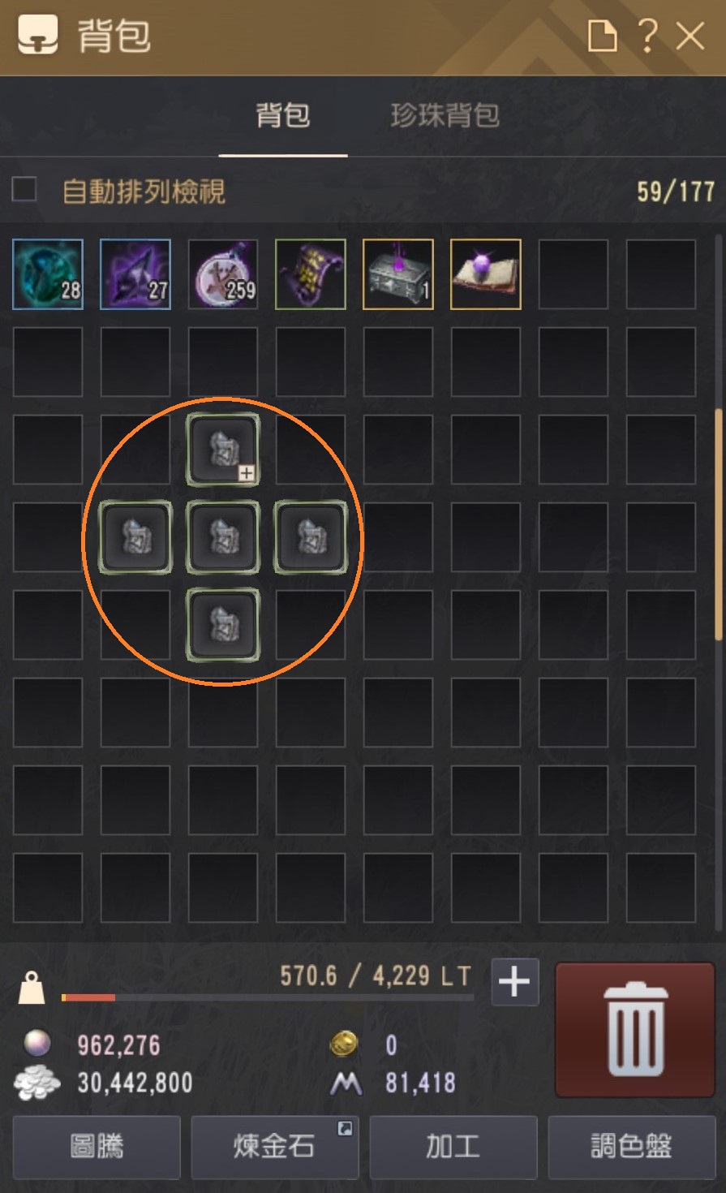Select the book with purple orb item

pos(486,274)
